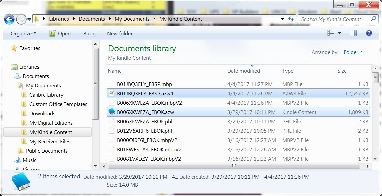Click the blank file icon of B012V6ARH6_EBOK.phl
Screen dimensions: 382x196
[112, 131]
